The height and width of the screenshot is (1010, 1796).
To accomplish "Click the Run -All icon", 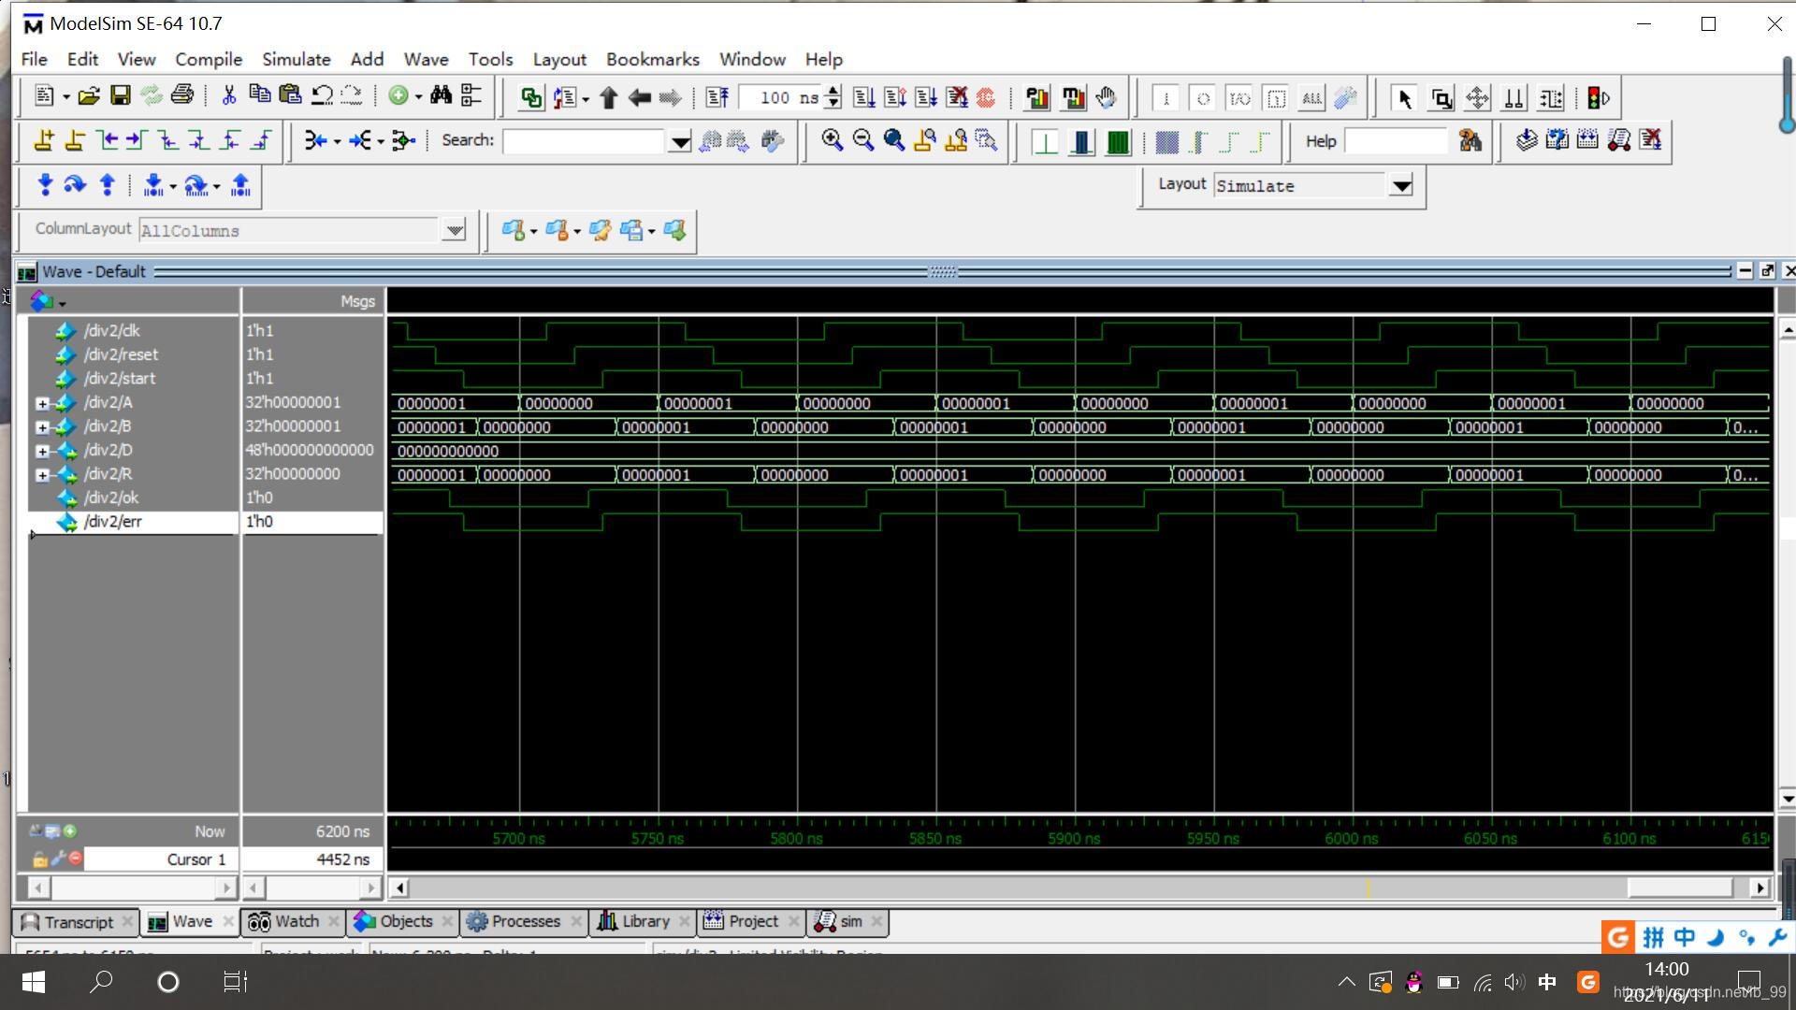I will [x=926, y=97].
